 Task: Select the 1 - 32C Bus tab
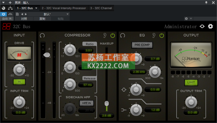pos(25,8)
